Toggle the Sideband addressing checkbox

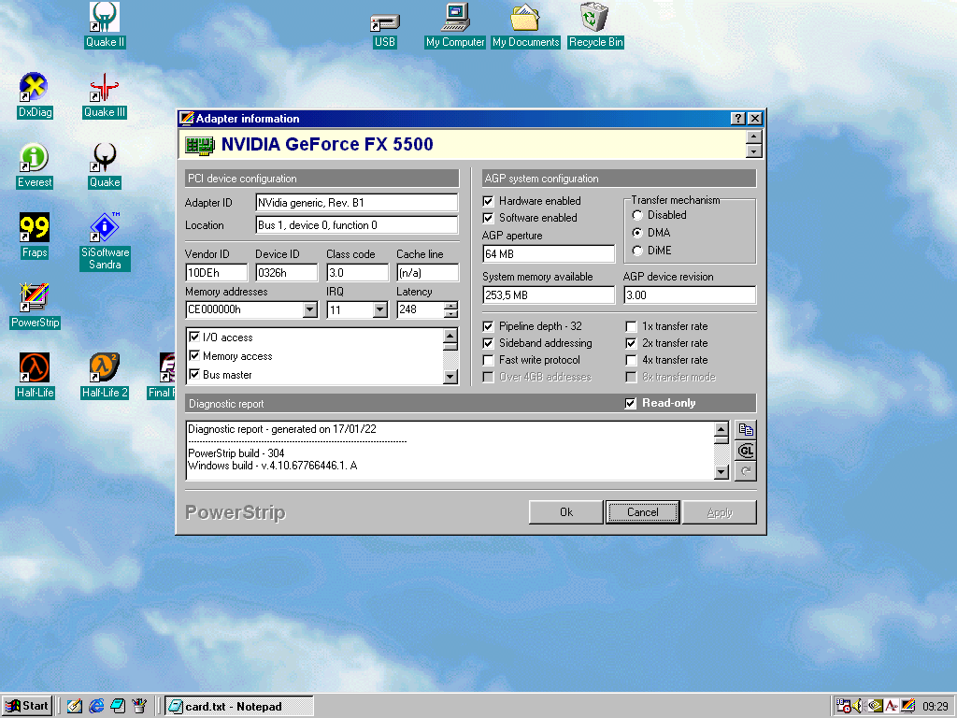pyautogui.click(x=488, y=343)
